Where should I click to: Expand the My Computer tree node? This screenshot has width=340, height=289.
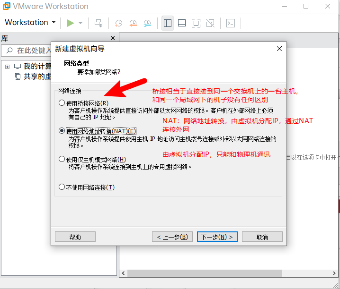click(7, 67)
